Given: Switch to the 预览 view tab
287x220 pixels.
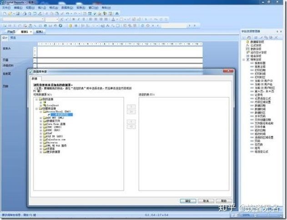Looking at the screenshot, I should coord(13,38).
